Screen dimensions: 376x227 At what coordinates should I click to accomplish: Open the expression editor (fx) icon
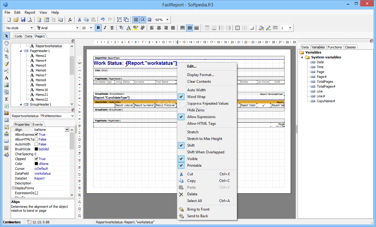pos(70,20)
